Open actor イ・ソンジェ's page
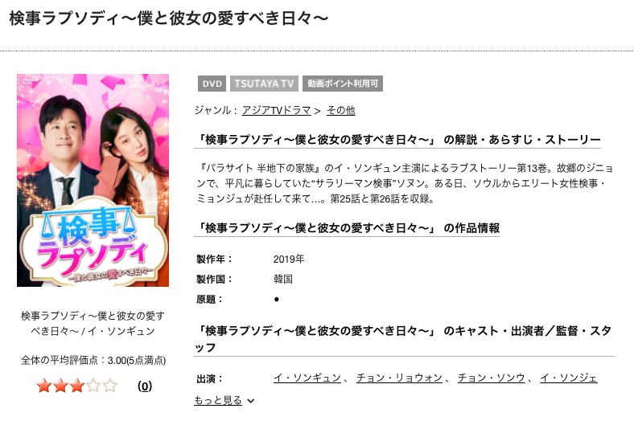This screenshot has width=634, height=425. pyautogui.click(x=569, y=378)
